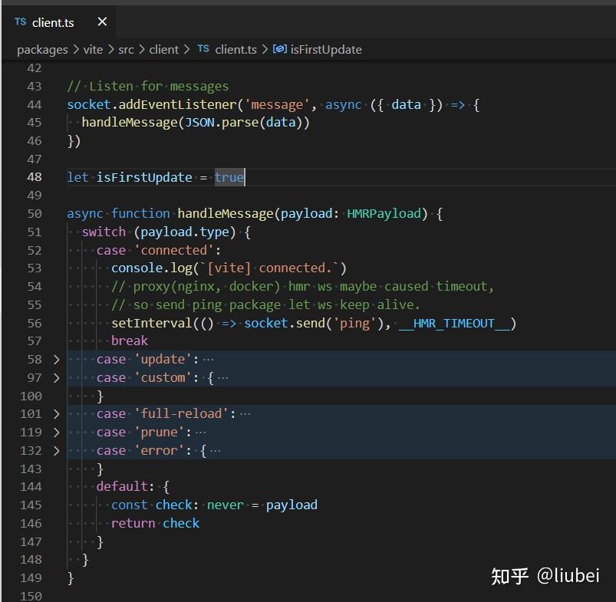616x602 pixels.
Task: Click the 'connected' case string on line 52
Action: pyautogui.click(x=173, y=251)
